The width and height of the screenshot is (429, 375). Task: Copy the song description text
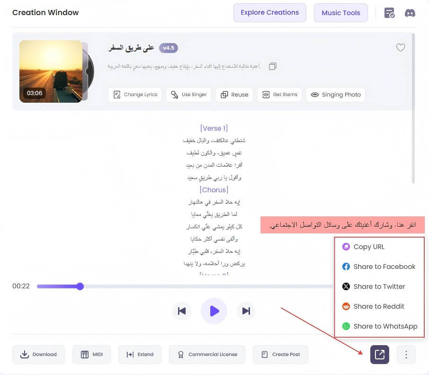click(273, 66)
